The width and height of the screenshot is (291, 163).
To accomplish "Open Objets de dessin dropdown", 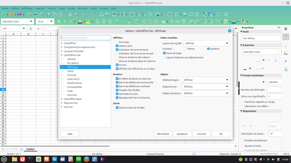I will pos(206,93).
